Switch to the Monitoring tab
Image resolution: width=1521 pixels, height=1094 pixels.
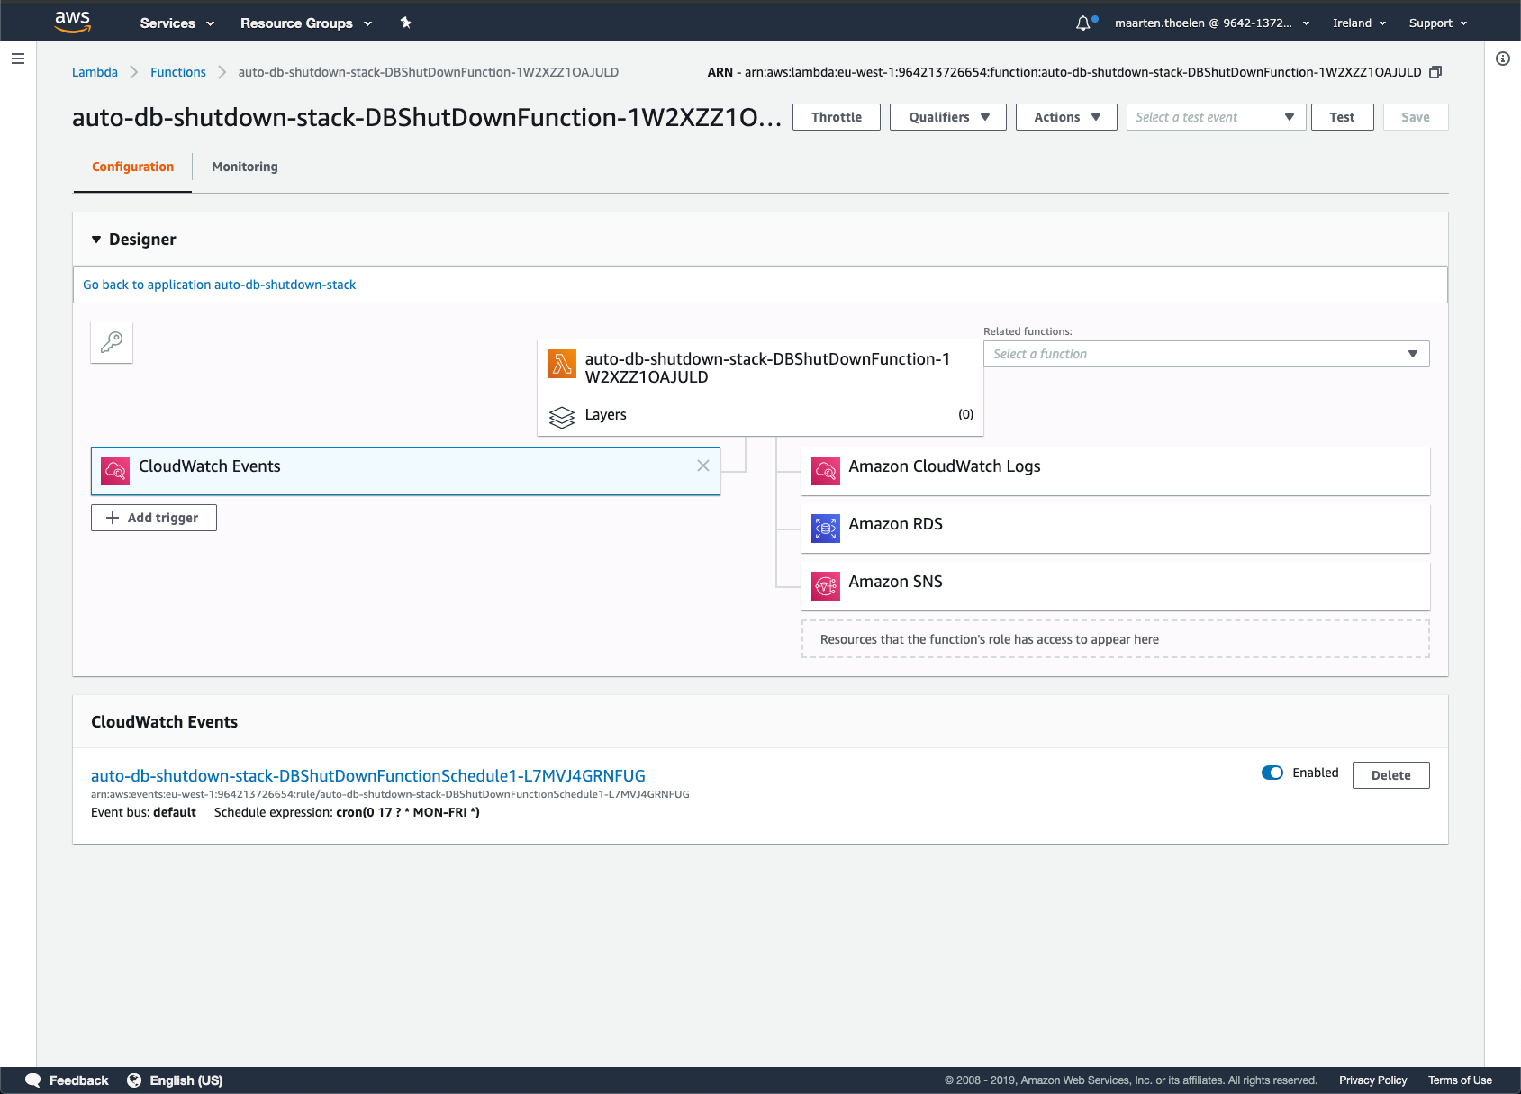[x=244, y=167]
